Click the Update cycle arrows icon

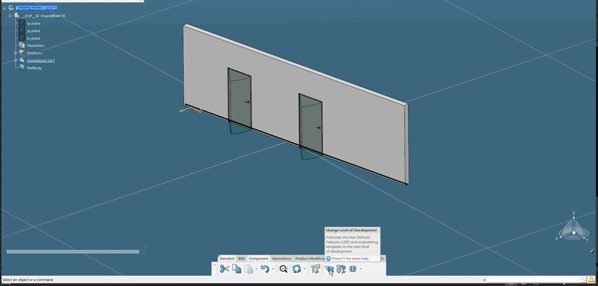click(297, 269)
